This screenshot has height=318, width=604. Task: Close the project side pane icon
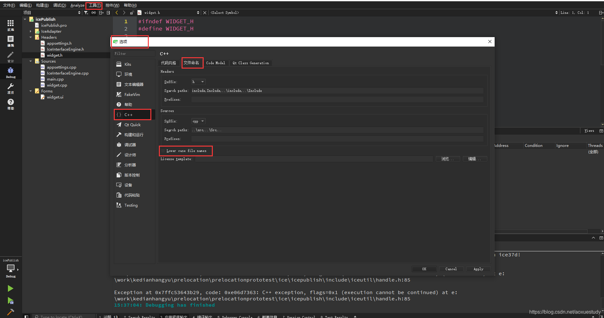click(x=108, y=13)
